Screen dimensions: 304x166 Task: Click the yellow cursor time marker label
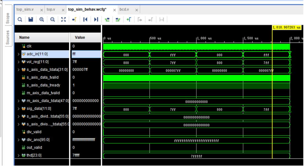287,28
